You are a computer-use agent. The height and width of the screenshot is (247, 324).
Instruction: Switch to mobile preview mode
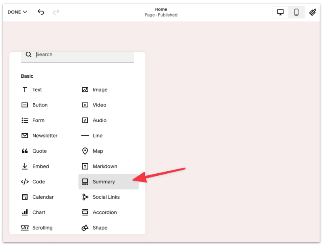pos(296,12)
